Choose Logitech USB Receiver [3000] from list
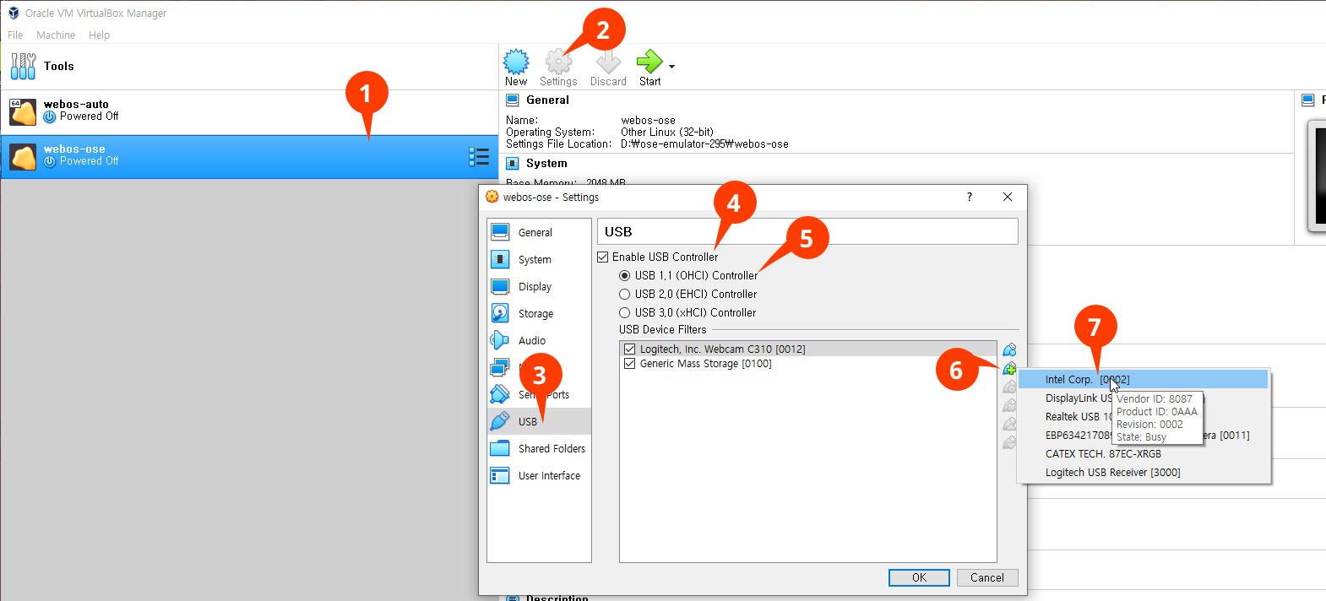This screenshot has height=601, width=1326. (x=1144, y=473)
